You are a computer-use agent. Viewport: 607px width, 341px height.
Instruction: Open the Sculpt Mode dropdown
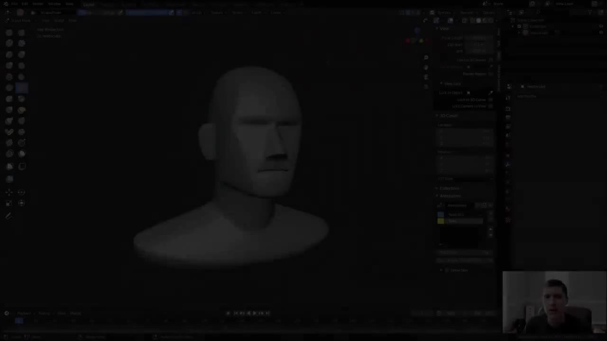20,20
